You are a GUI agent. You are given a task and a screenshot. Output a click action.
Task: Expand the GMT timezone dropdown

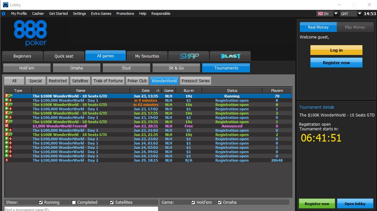(x=360, y=13)
